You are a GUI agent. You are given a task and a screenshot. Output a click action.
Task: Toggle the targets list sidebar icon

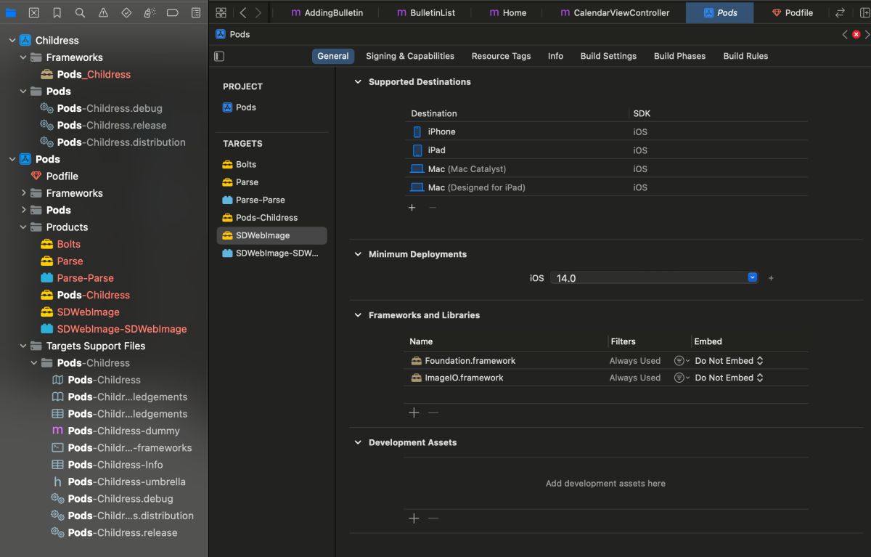219,56
